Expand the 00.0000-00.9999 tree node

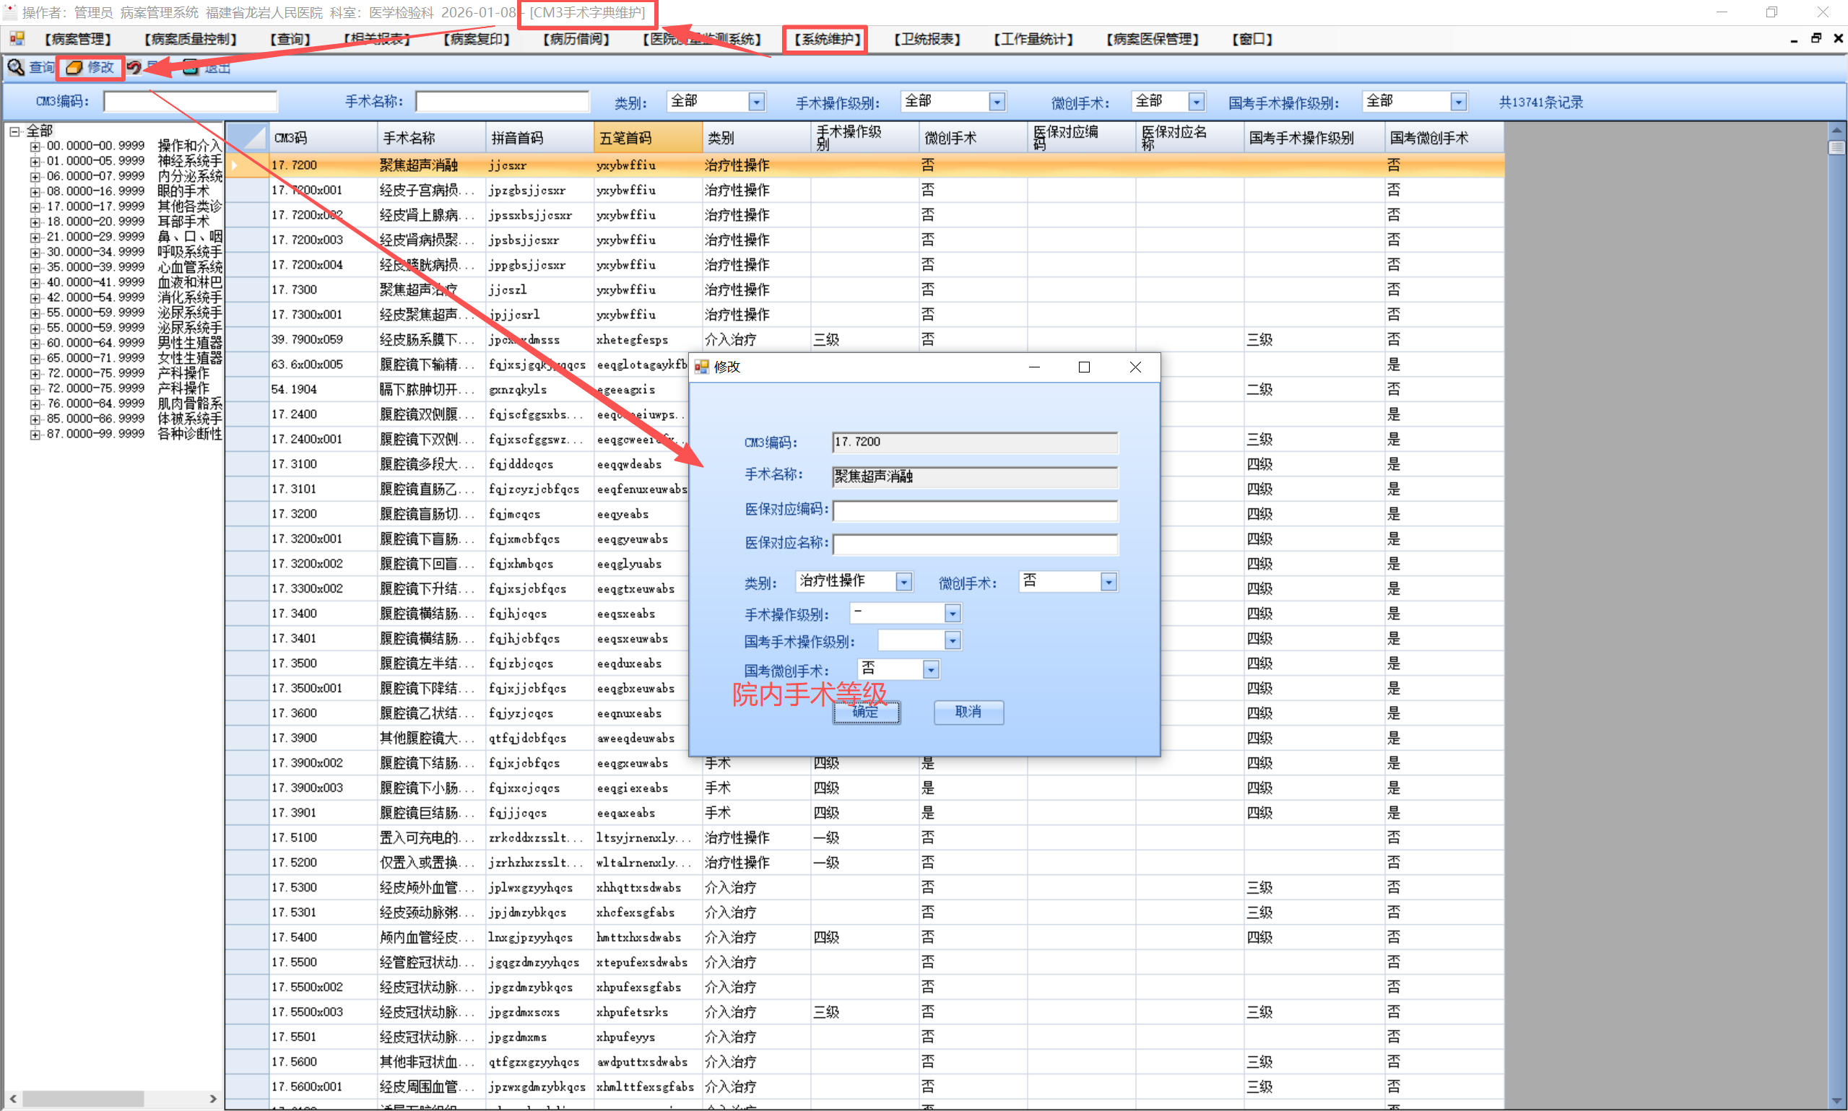(35, 147)
